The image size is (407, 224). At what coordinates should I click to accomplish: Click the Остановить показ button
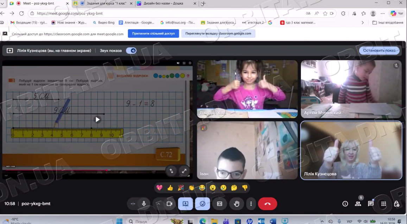coord(379,50)
